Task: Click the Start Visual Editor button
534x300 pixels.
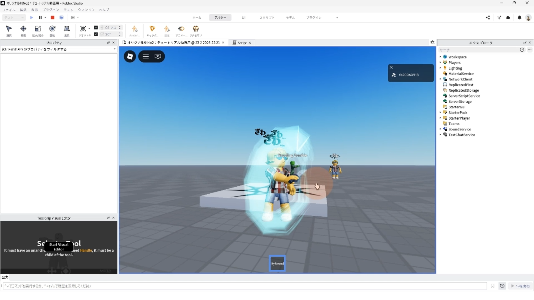Action: (59, 247)
